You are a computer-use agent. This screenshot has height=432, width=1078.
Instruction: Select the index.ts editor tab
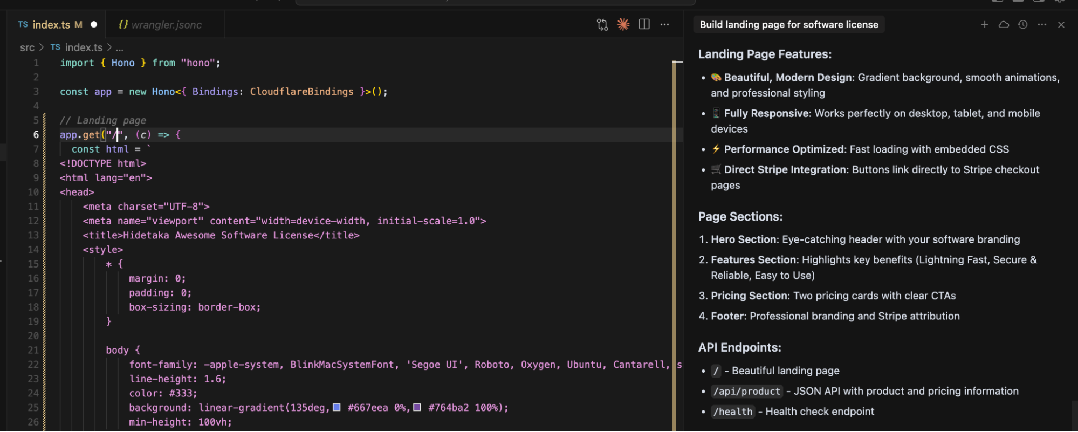pyautogui.click(x=51, y=25)
